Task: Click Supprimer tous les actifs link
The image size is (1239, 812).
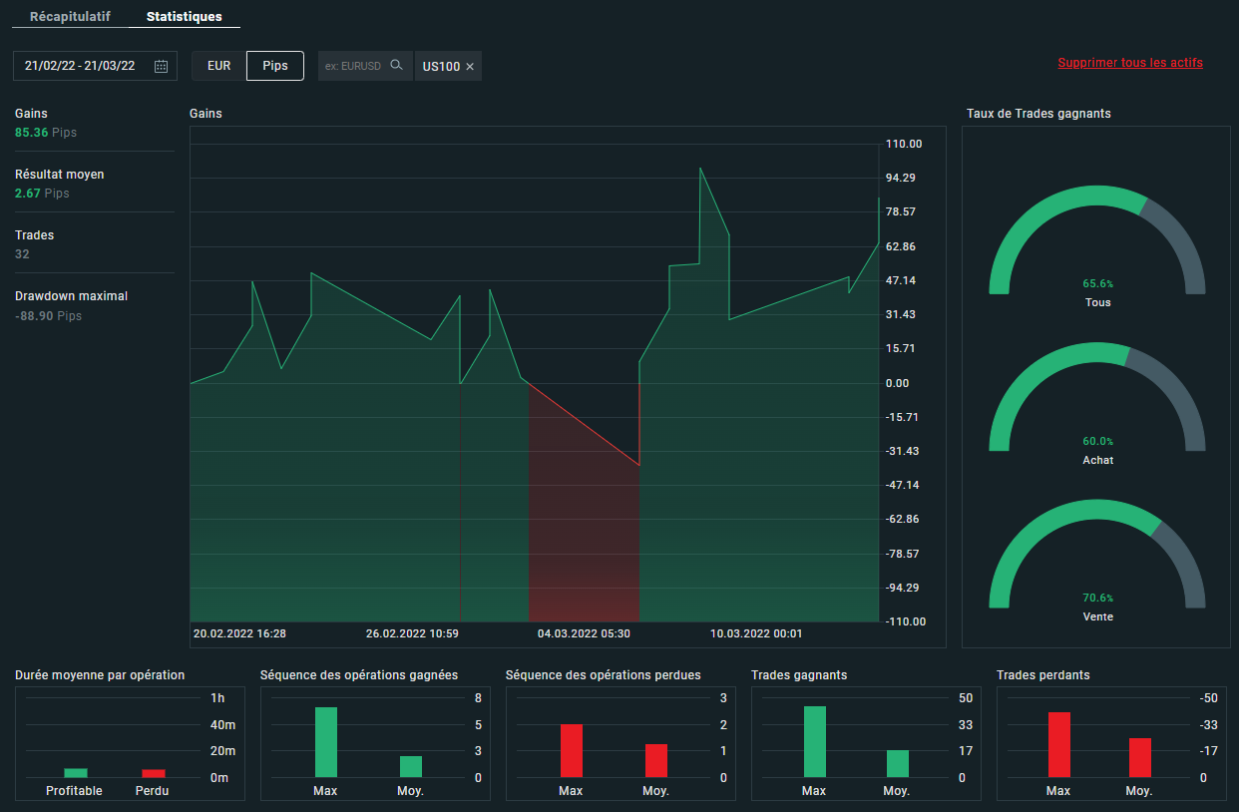Action: (1129, 63)
